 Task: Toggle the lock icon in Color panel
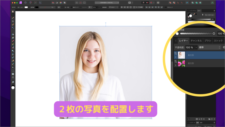202,15
